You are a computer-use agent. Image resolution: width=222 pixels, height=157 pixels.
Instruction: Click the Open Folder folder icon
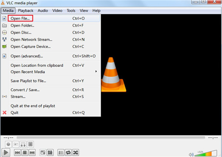pyautogui.click(x=4, y=25)
